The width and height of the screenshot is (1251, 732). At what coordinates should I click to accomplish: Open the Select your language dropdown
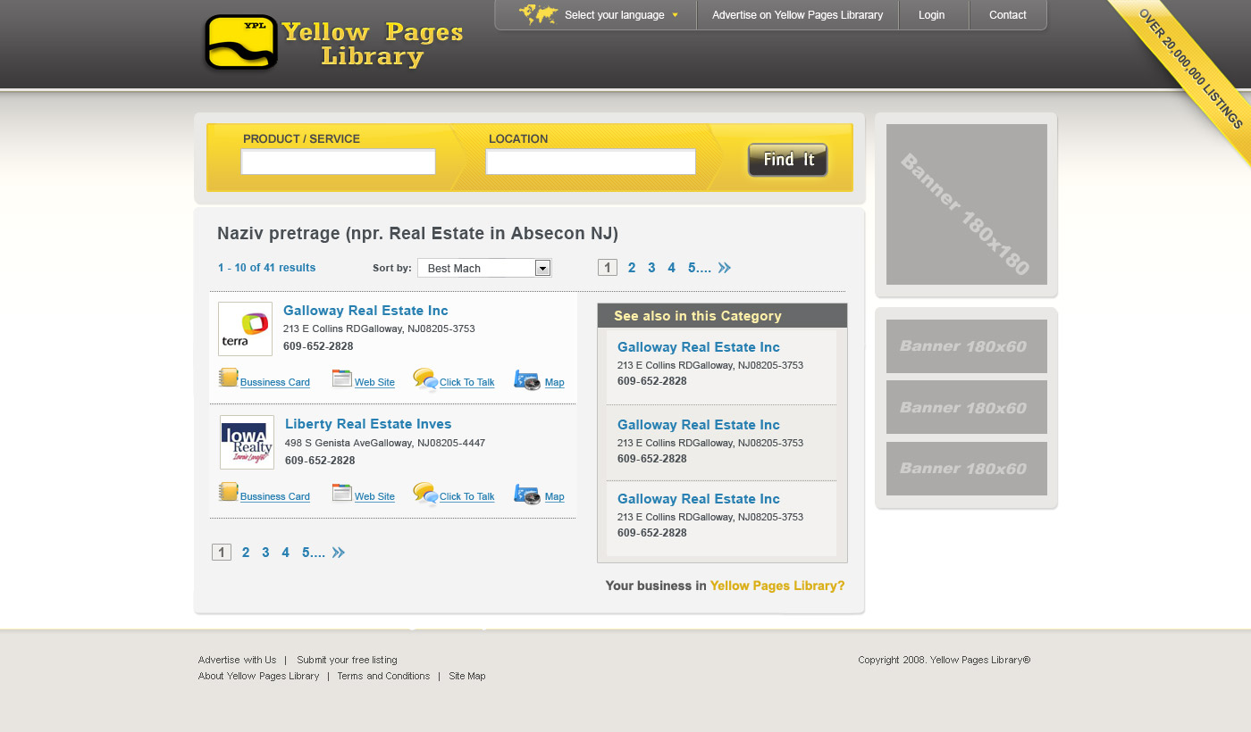click(x=621, y=15)
